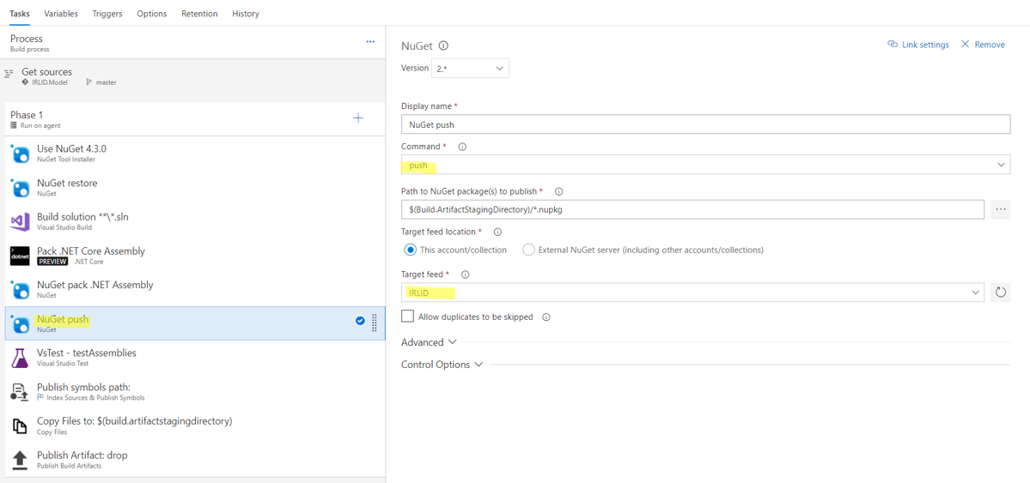The height and width of the screenshot is (483, 1030).
Task: Switch to the History tab
Action: click(246, 13)
